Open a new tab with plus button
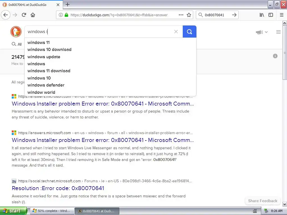 (x=68, y=4)
